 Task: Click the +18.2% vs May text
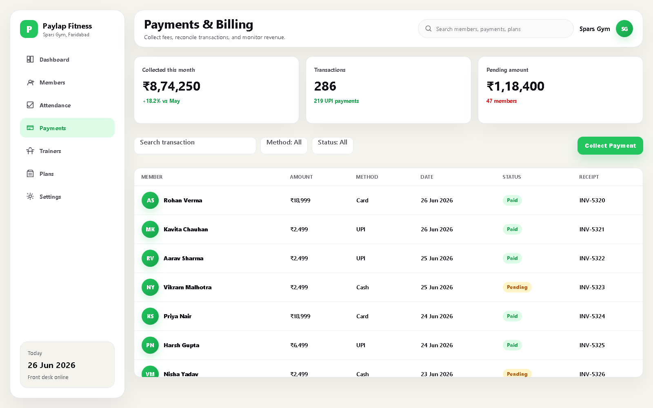point(161,101)
